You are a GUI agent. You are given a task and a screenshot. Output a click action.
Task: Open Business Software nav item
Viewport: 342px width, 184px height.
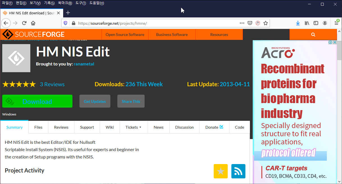tap(172, 35)
